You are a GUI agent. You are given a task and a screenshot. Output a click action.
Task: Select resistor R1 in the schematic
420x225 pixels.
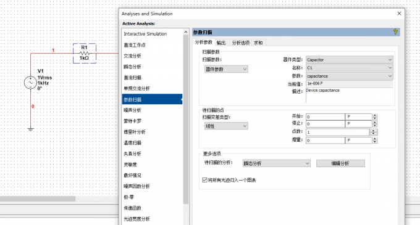click(85, 53)
